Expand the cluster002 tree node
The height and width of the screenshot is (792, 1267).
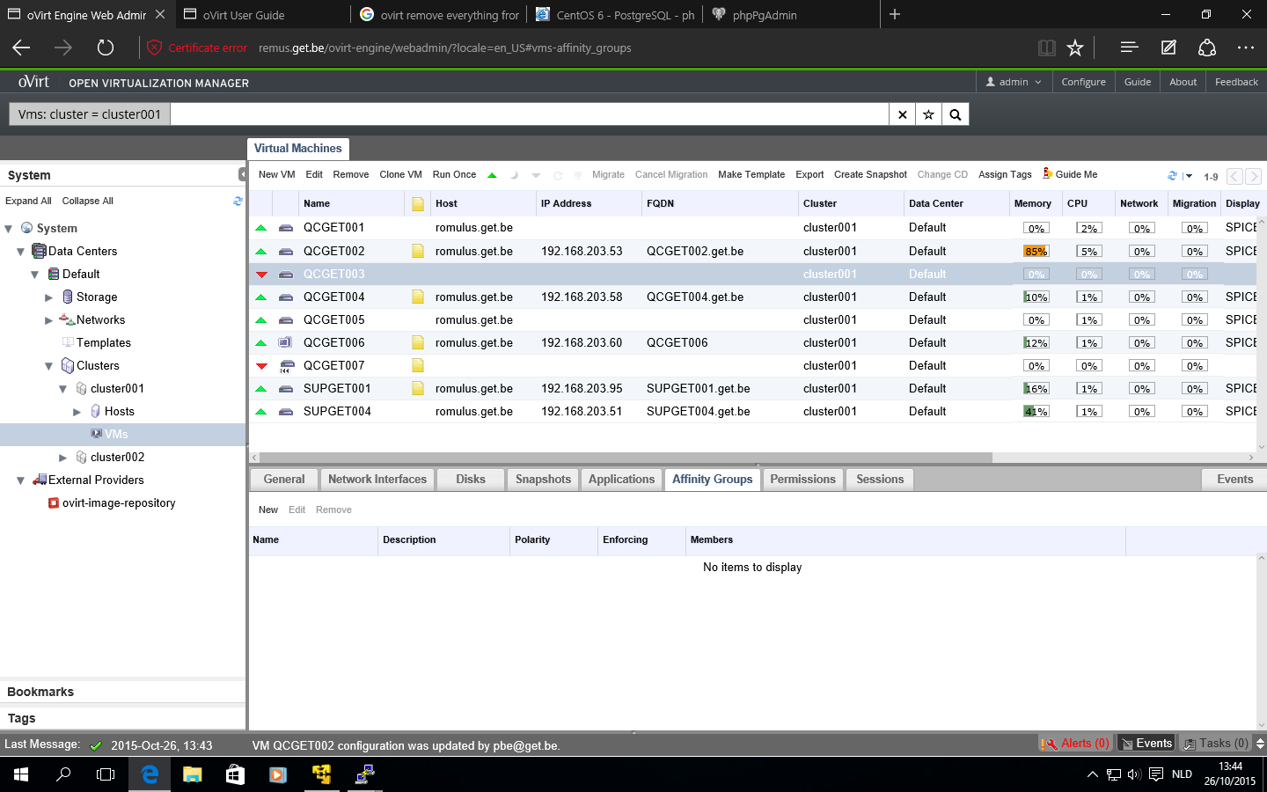click(x=62, y=458)
